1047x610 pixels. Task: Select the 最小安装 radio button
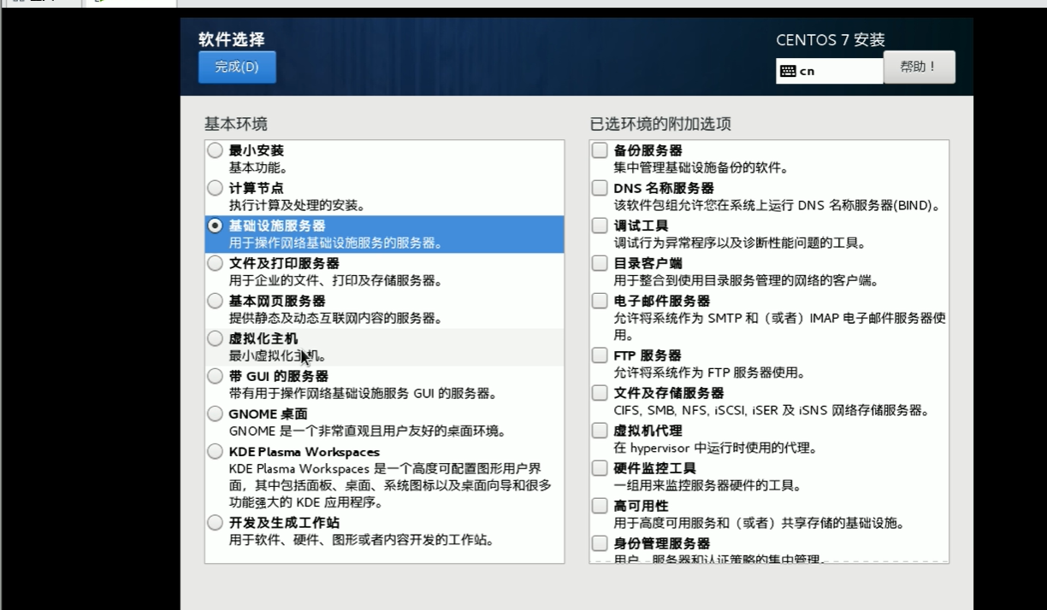[215, 150]
